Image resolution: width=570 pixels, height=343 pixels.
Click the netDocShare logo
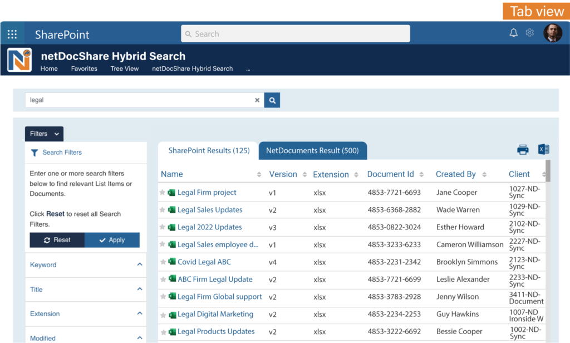coord(19,60)
